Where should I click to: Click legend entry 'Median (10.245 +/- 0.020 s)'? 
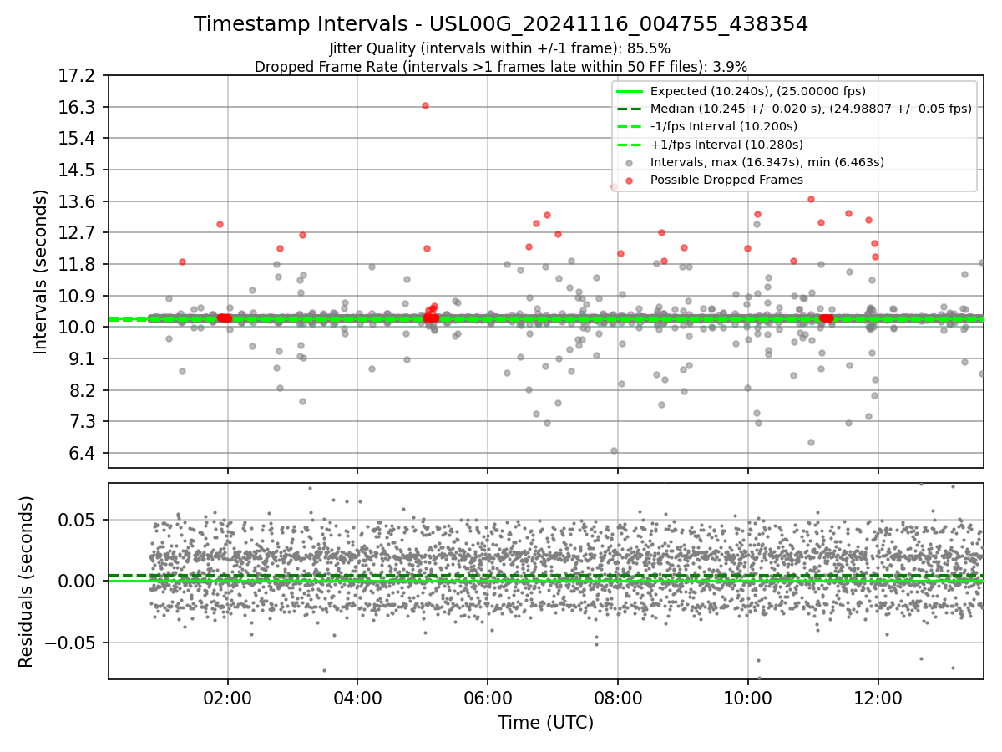(811, 109)
